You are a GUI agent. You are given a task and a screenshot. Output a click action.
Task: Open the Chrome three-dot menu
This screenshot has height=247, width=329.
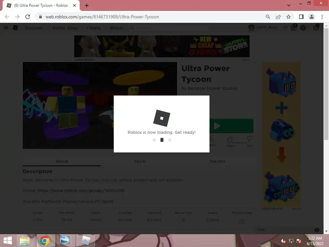pyautogui.click(x=322, y=17)
